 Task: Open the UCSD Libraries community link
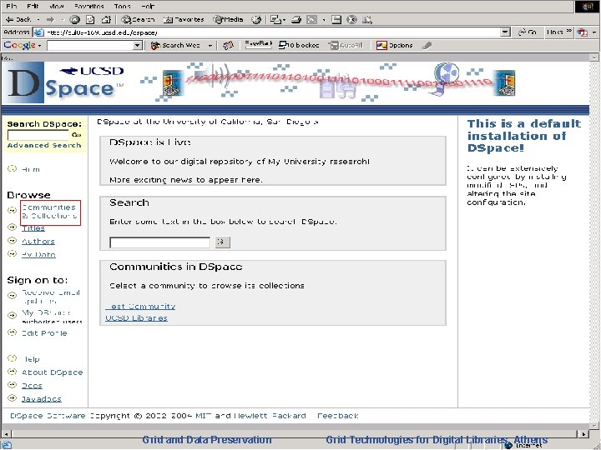pyautogui.click(x=136, y=318)
